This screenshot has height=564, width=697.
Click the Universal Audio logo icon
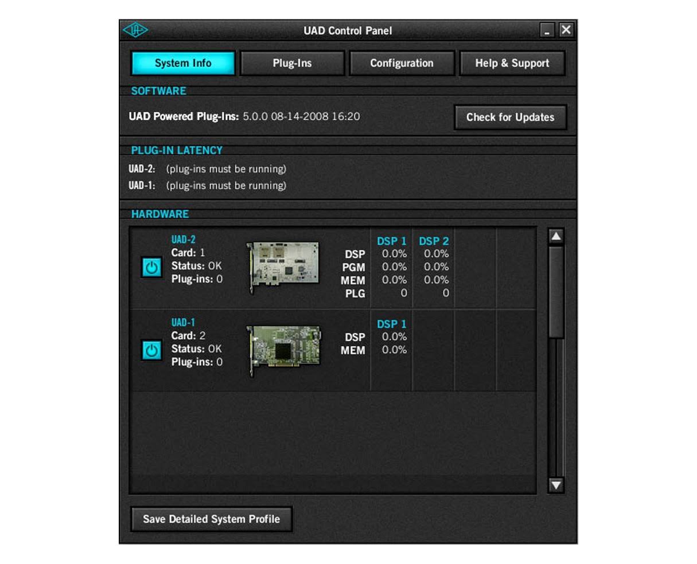135,30
